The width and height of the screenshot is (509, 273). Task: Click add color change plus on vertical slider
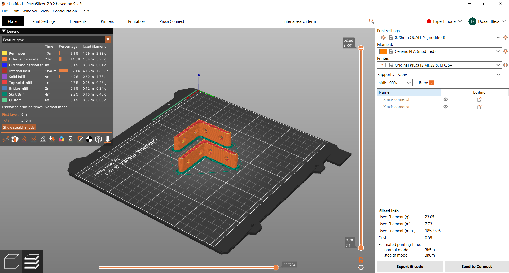(361, 48)
